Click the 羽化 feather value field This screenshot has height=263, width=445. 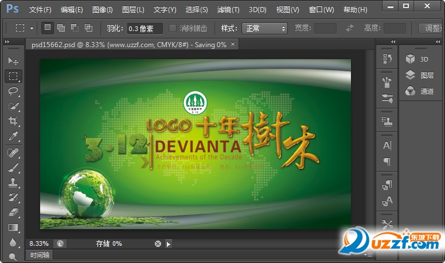pyautogui.click(x=145, y=29)
